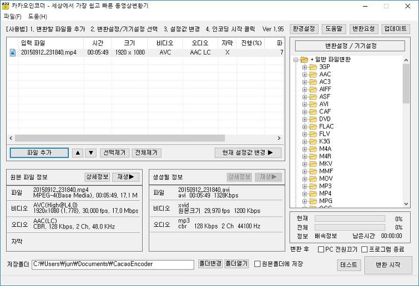The height and width of the screenshot is (286, 419).
Task: Click the AVI folder icon
Action: pyautogui.click(x=313, y=104)
